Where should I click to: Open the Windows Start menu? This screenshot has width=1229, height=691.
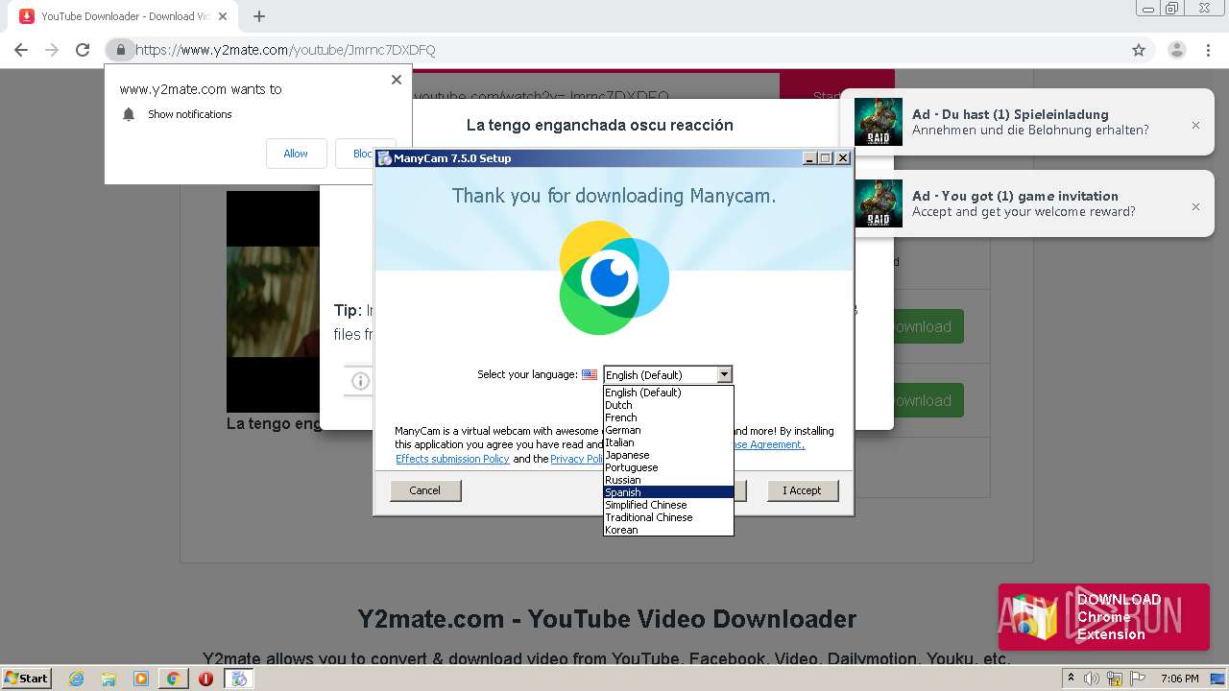click(x=26, y=678)
